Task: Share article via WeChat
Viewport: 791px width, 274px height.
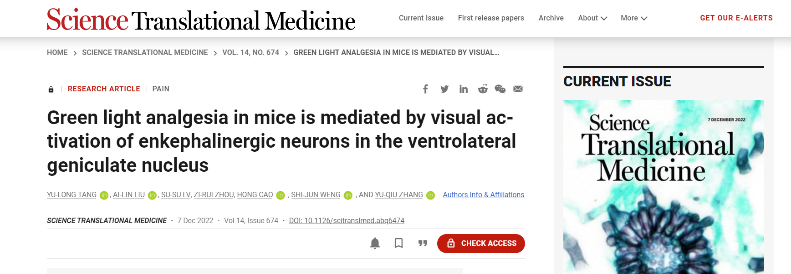Action: point(500,89)
